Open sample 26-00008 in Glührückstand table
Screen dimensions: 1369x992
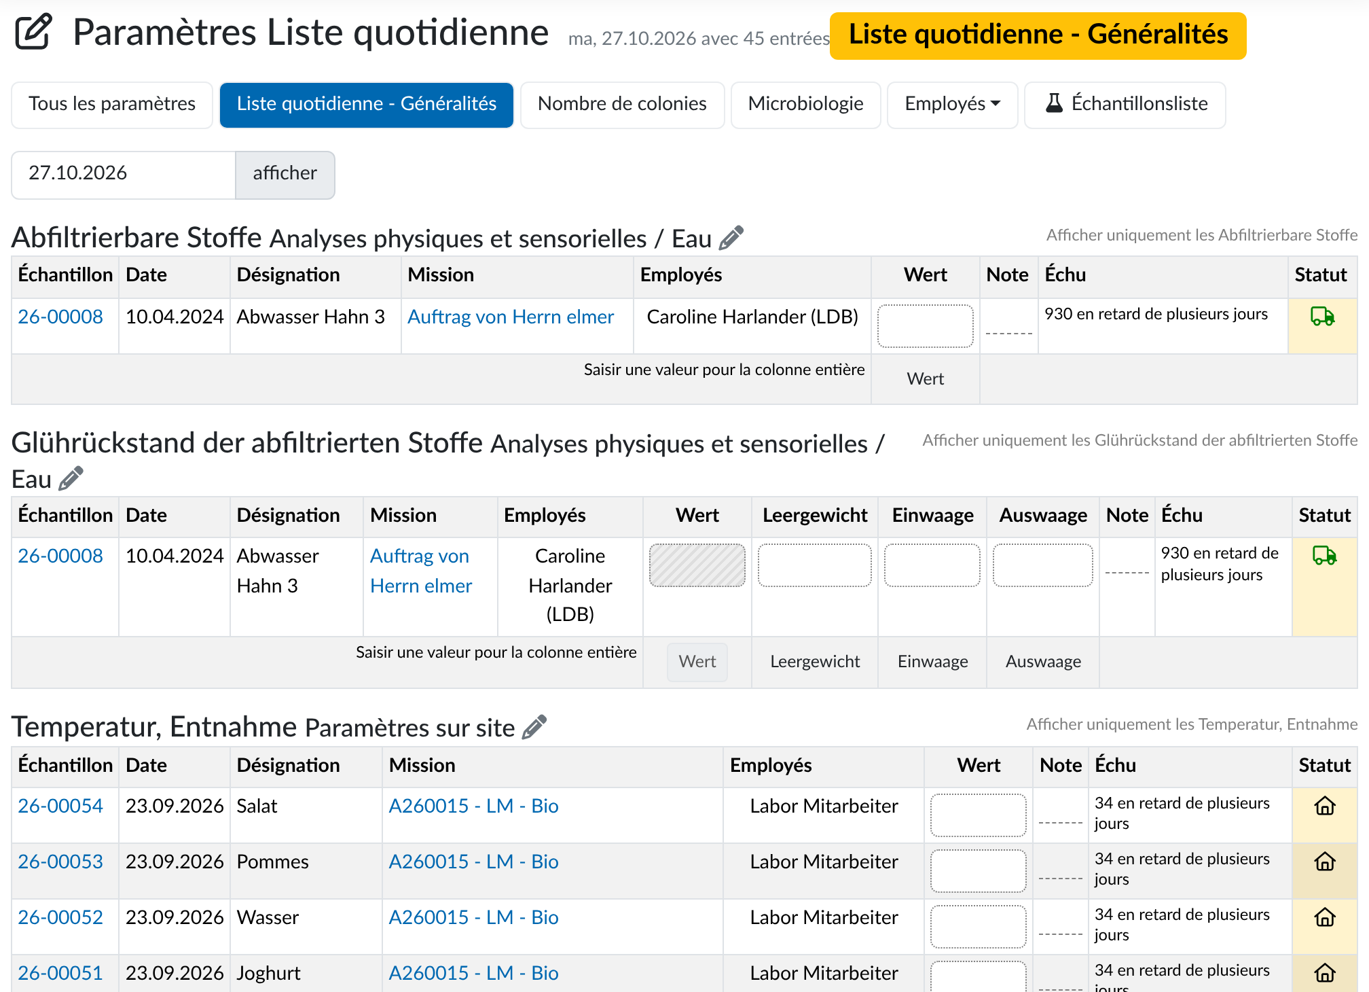pyautogui.click(x=60, y=556)
